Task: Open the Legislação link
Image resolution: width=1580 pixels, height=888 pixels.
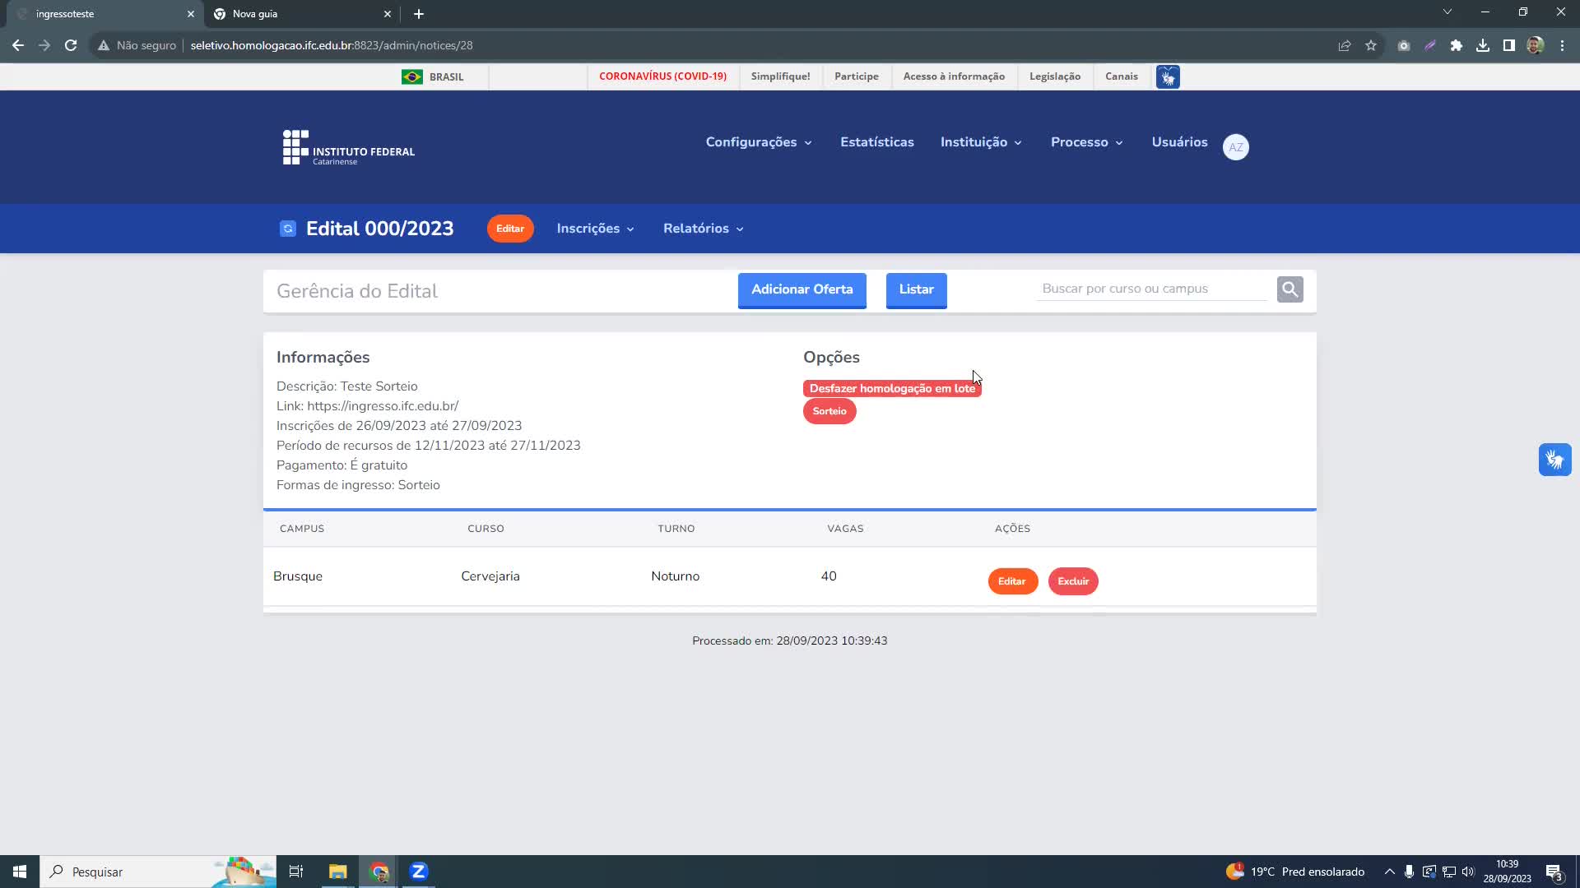Action: point(1054,76)
